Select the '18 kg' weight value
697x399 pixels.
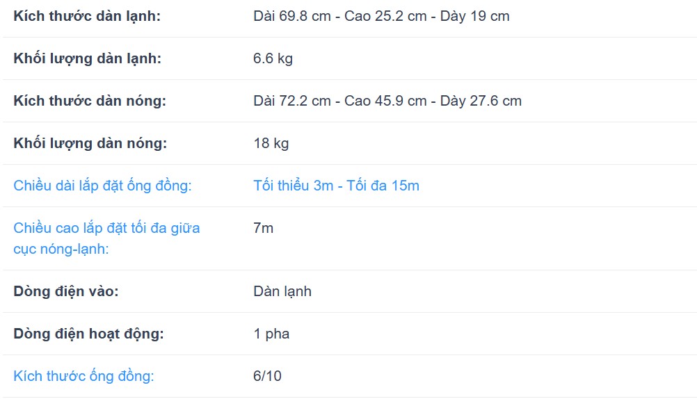point(271,143)
